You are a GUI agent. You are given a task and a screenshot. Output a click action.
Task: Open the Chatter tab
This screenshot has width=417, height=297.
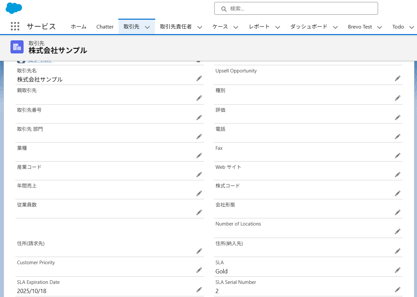click(105, 27)
